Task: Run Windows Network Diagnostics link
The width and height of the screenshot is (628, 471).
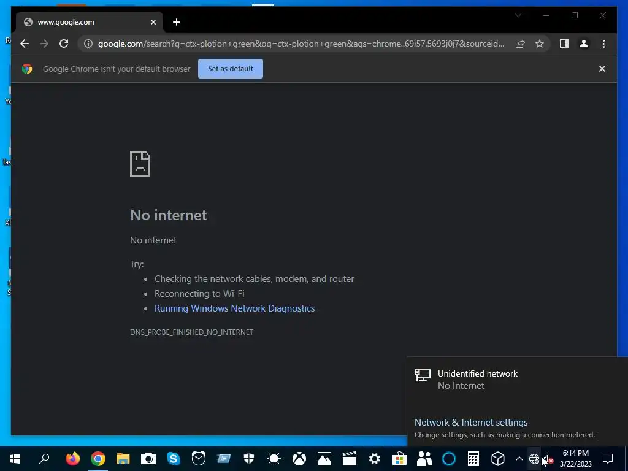Action: click(234, 308)
